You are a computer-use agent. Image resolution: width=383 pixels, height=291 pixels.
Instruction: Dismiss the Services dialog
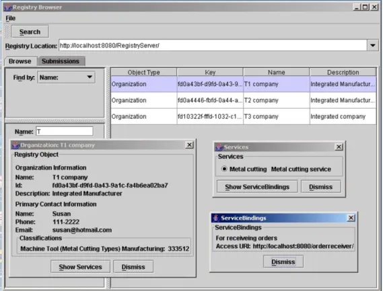[x=320, y=187]
